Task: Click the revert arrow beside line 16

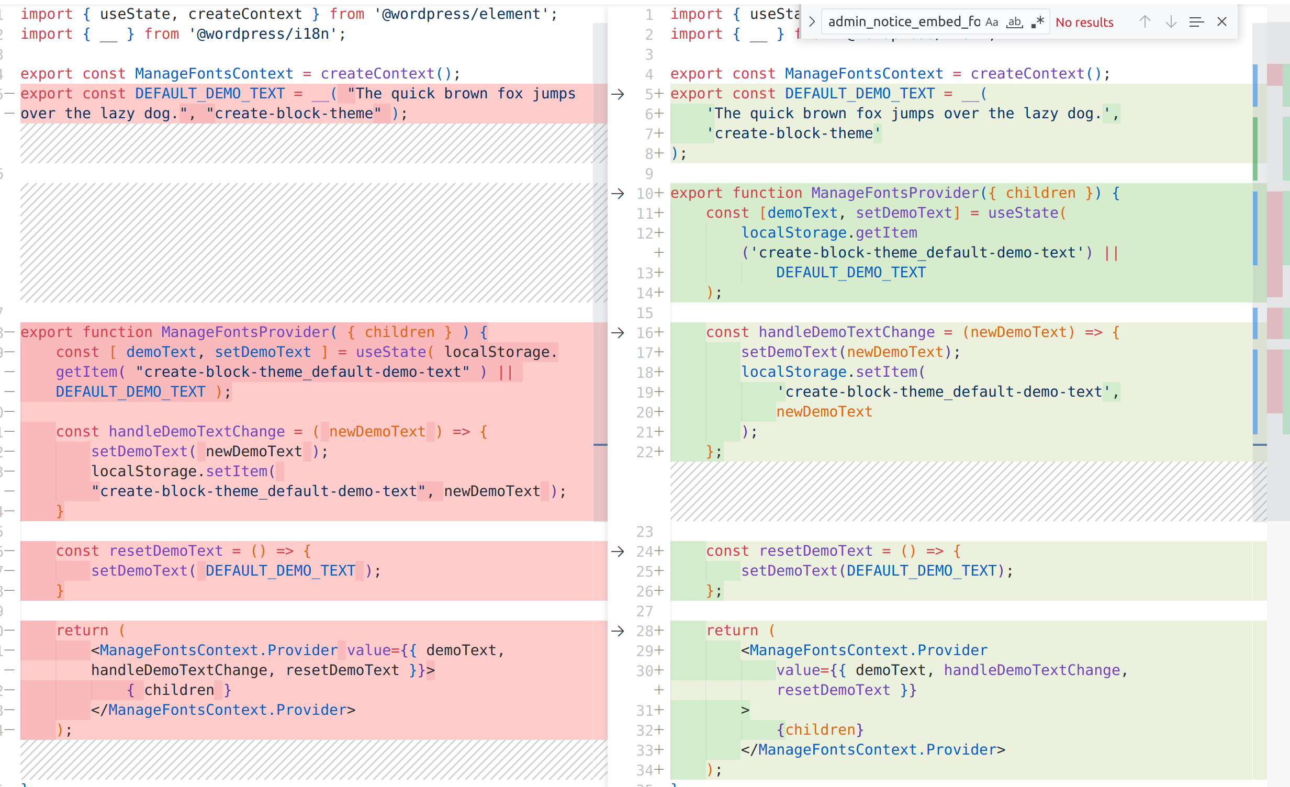Action: coord(618,333)
